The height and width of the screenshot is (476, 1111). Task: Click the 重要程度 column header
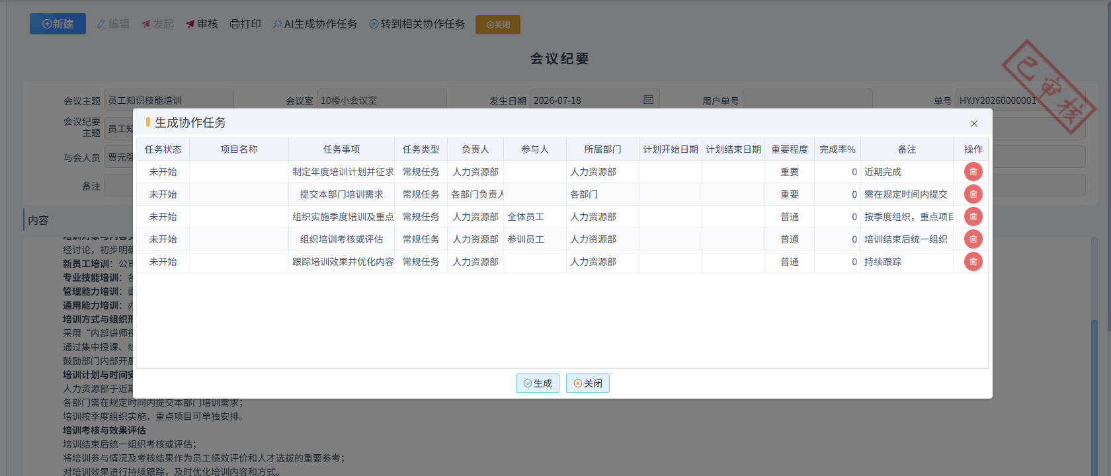[x=790, y=149]
